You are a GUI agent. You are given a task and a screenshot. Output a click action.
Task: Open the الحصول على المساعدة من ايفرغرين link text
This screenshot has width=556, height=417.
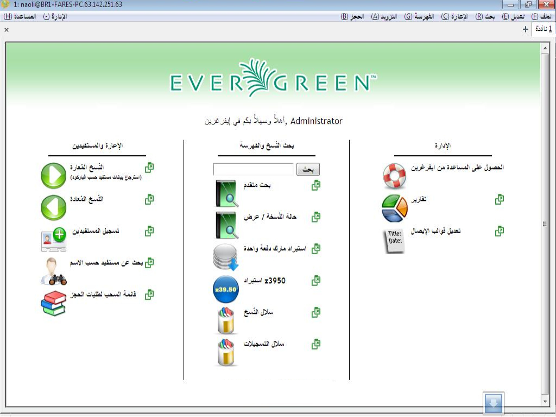click(x=457, y=167)
